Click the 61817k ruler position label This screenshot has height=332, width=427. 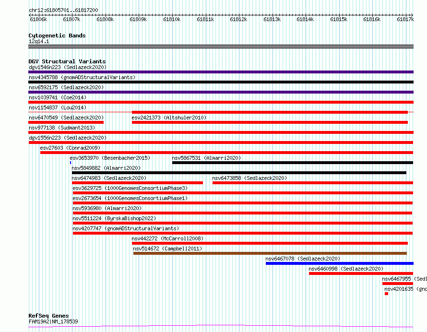click(x=405, y=19)
